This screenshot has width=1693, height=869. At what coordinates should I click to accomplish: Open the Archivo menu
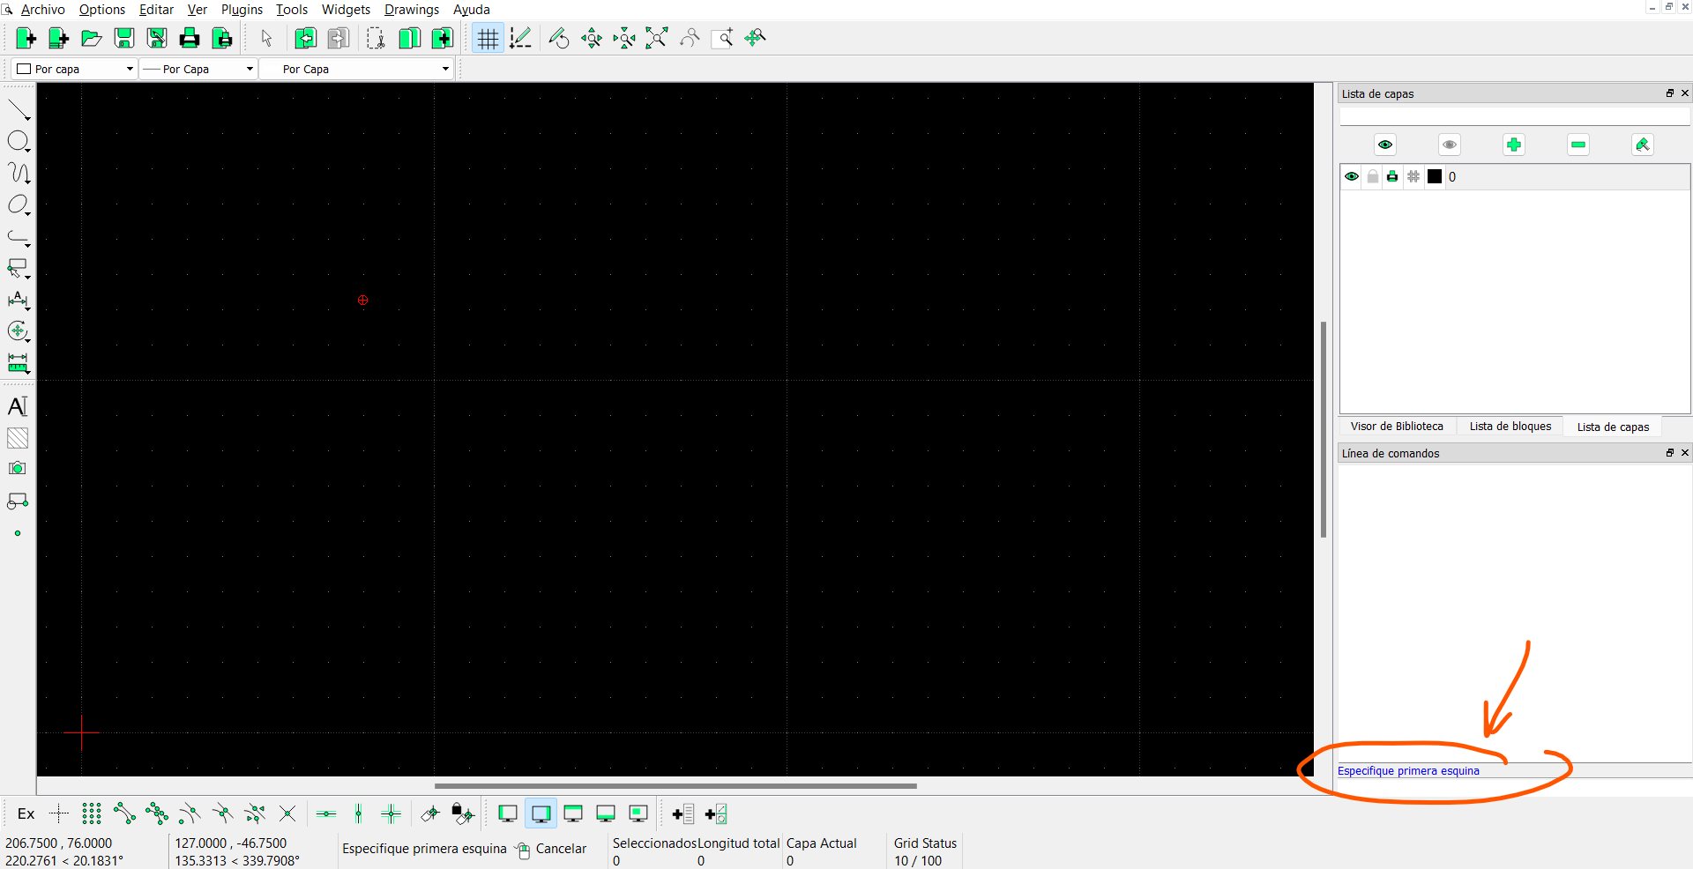click(42, 10)
